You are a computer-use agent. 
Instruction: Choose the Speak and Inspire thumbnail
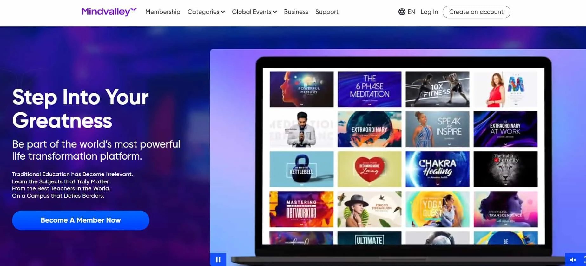pos(437,129)
